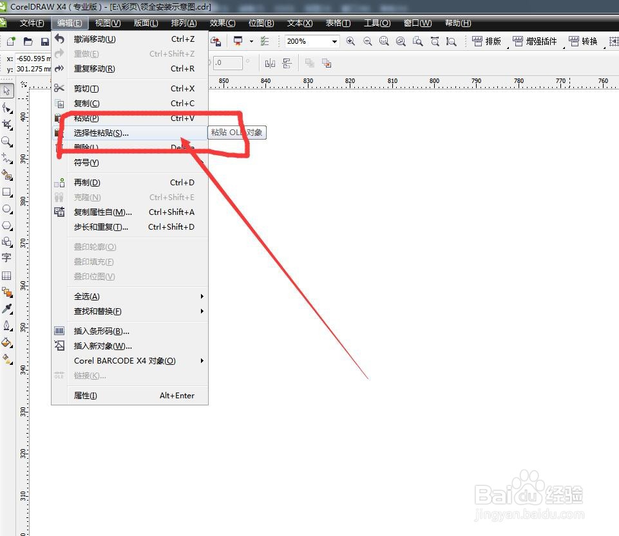The height and width of the screenshot is (536, 619).
Task: Open the 效果(C) menu
Action: coord(222,23)
